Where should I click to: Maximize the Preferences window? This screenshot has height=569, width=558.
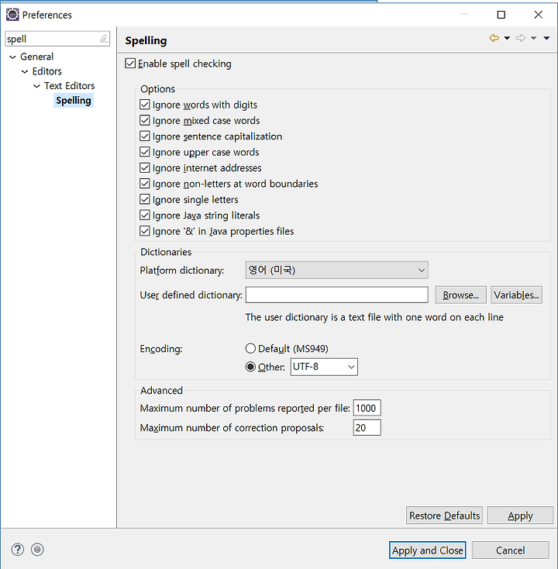501,15
